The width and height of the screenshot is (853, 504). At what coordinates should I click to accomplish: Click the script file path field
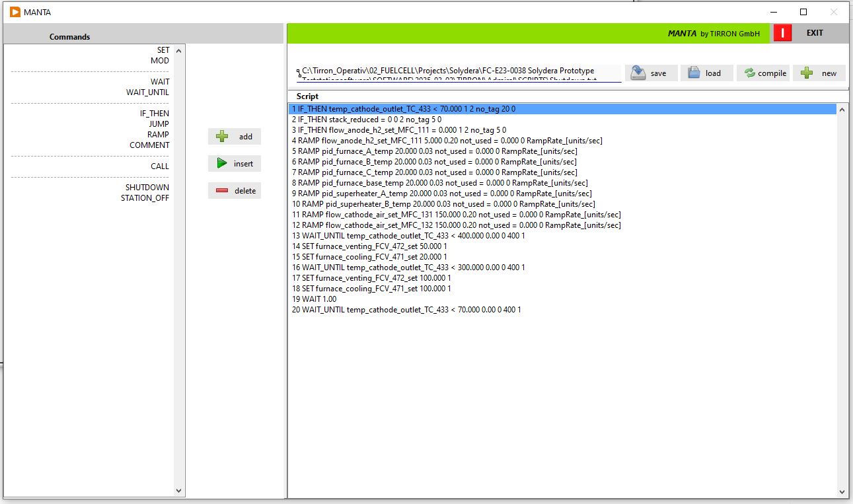tap(458, 73)
